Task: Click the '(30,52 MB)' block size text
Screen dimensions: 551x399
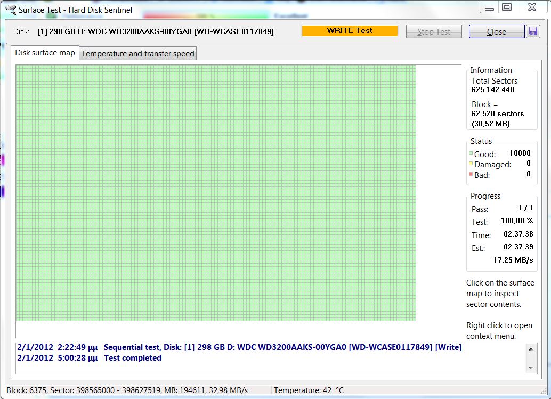Action: click(x=491, y=124)
